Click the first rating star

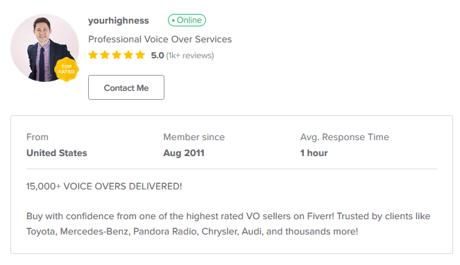[93, 55]
